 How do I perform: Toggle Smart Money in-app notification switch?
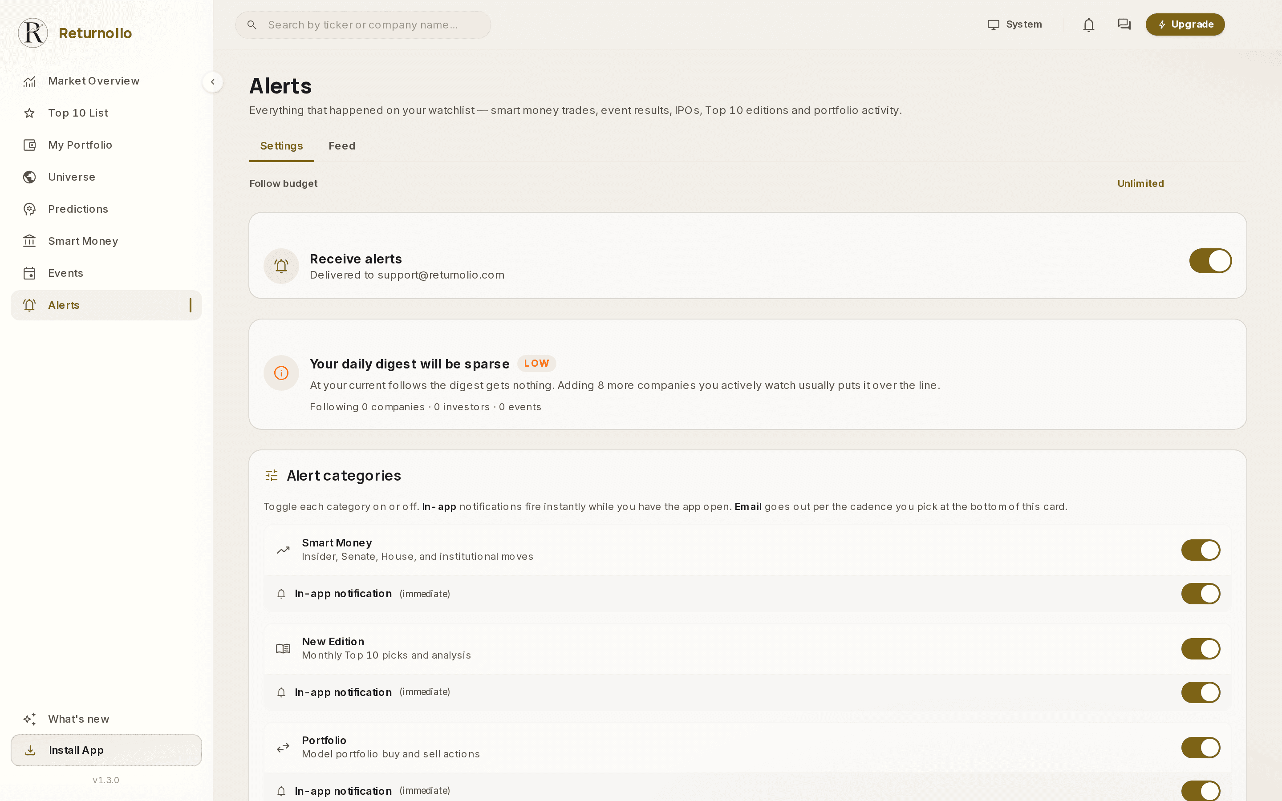pyautogui.click(x=1201, y=594)
